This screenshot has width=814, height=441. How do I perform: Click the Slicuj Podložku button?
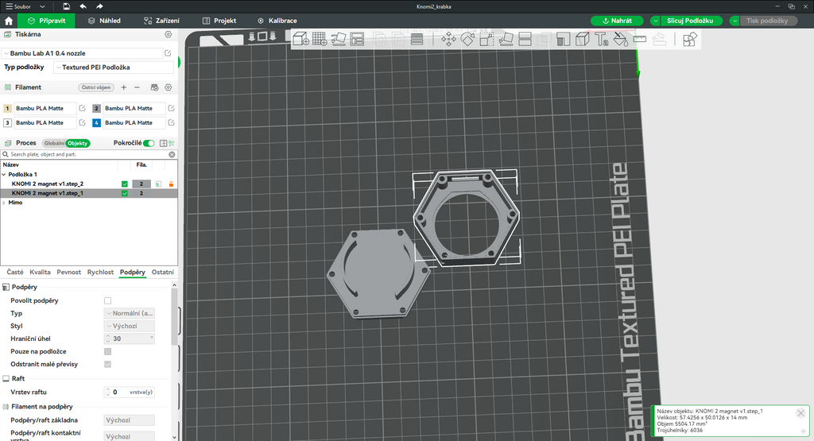pos(690,21)
